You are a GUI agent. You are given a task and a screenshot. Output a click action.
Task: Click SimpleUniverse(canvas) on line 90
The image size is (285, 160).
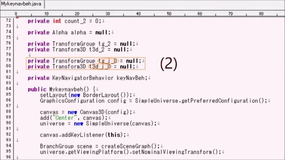coord(120,124)
